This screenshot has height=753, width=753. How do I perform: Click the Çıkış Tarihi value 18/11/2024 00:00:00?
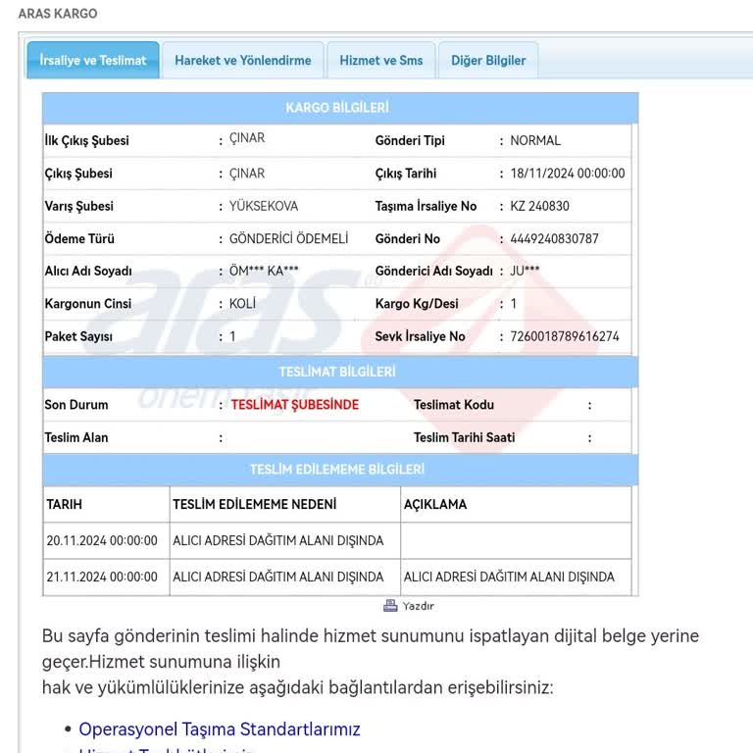click(x=567, y=174)
